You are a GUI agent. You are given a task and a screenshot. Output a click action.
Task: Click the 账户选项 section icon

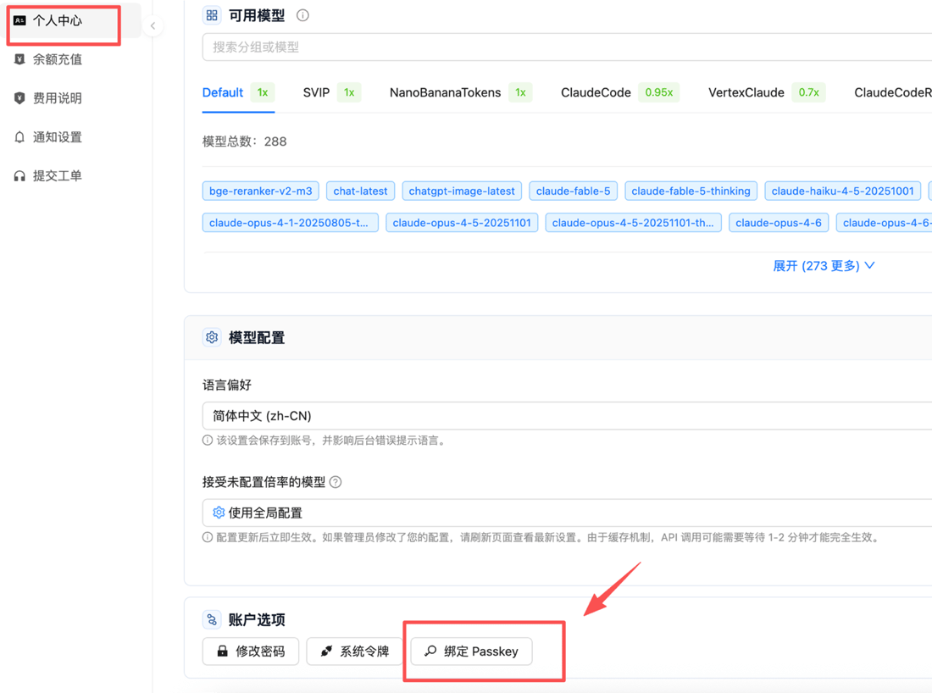point(212,619)
